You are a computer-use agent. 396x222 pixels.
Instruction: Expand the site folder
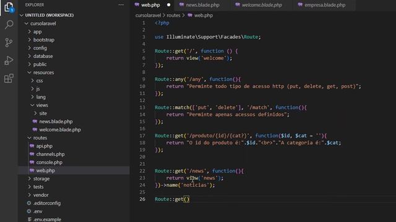[x=35, y=113]
